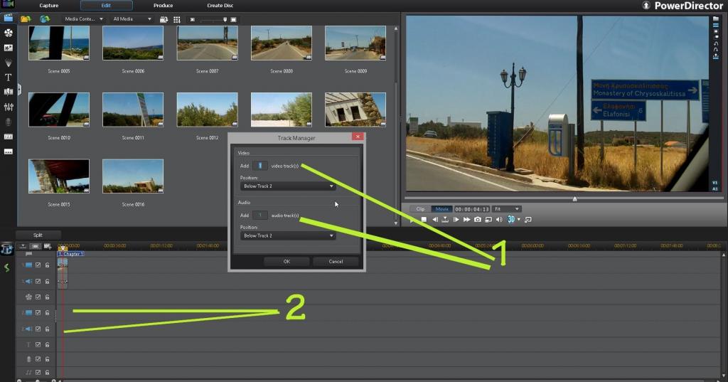The height and width of the screenshot is (382, 728).
Task: Toggle the enable checkbox on title track
Action: point(38,345)
